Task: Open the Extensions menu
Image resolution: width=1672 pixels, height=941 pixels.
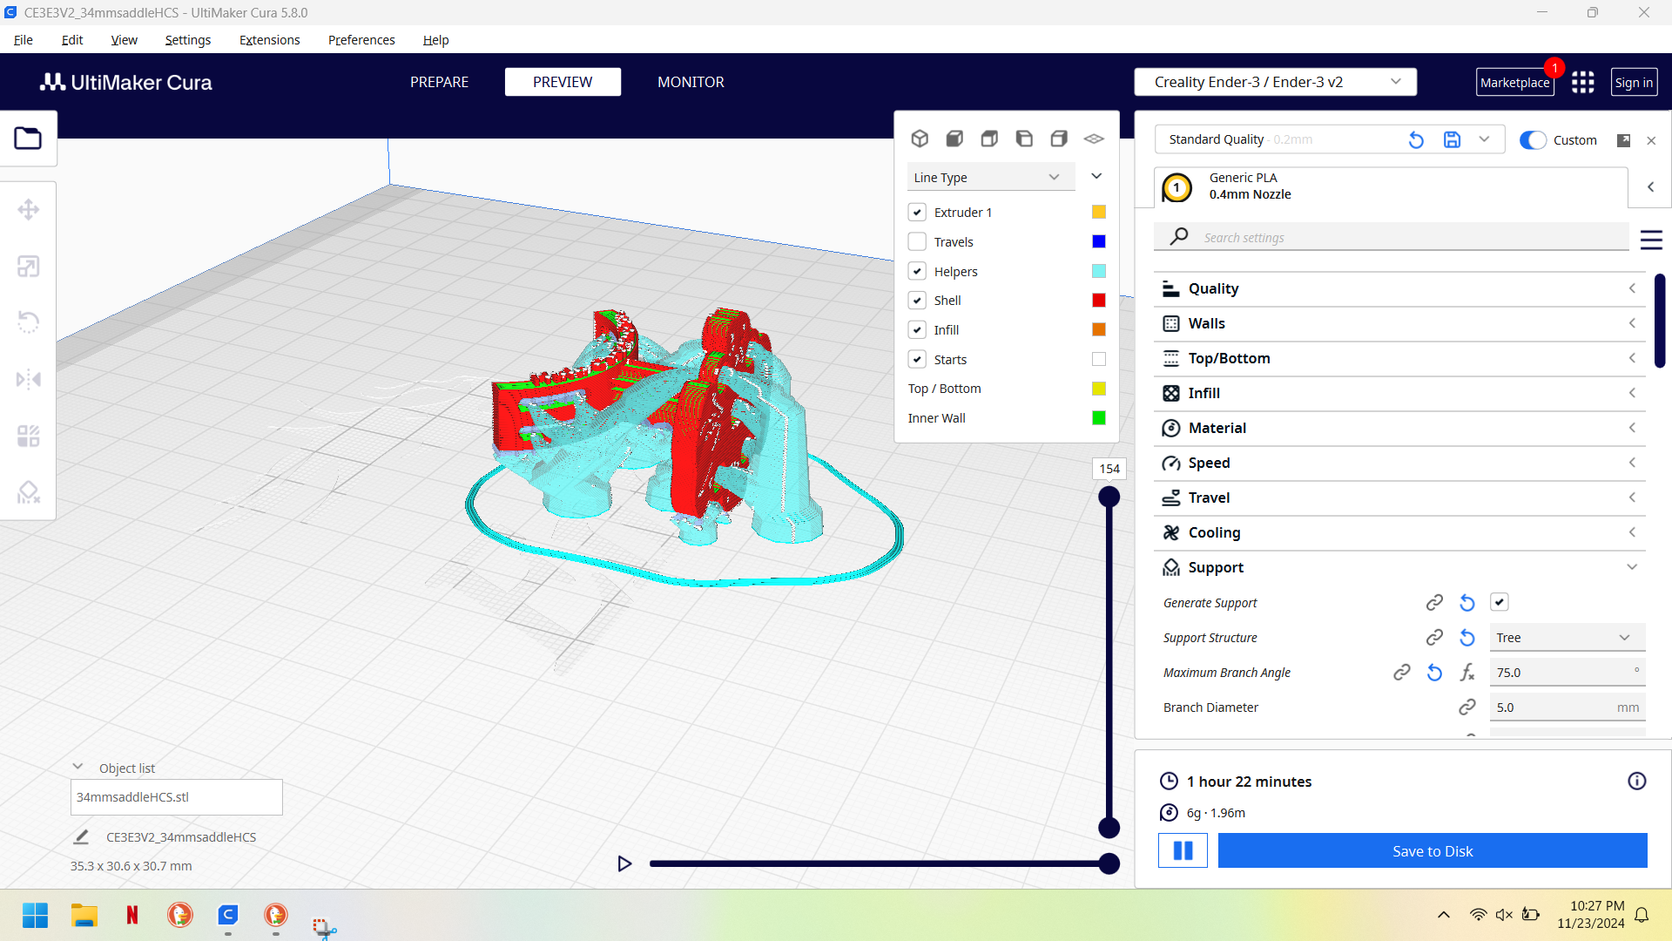Action: (x=269, y=40)
